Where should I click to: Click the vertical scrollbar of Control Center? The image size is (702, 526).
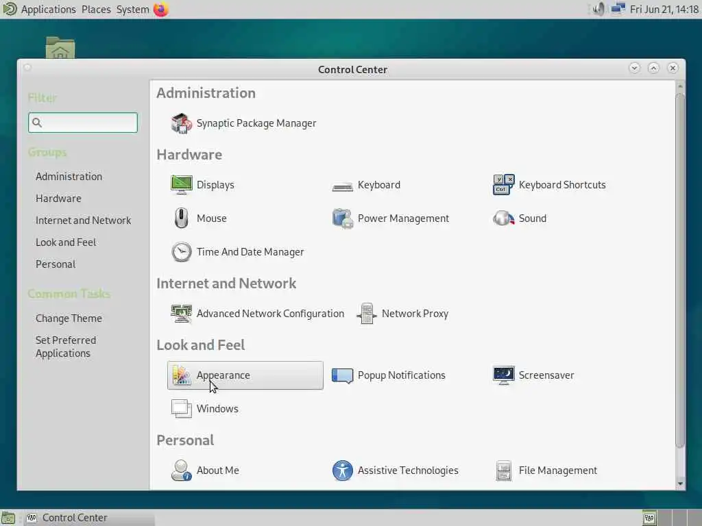tap(680, 270)
